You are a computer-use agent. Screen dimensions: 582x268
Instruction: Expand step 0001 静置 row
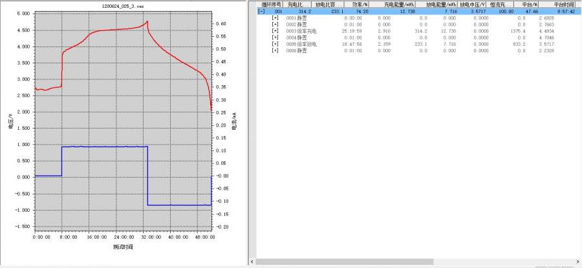point(275,18)
